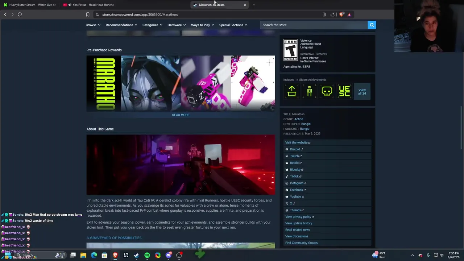464x261 pixels.
Task: Open Brave Rewards triangle icon
Action: (x=349, y=14)
